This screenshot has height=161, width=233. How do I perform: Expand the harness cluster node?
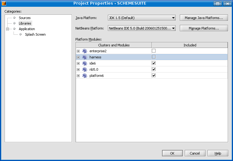coord(78,57)
